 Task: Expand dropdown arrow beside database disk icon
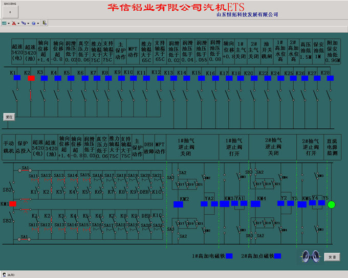(x=38, y=24)
